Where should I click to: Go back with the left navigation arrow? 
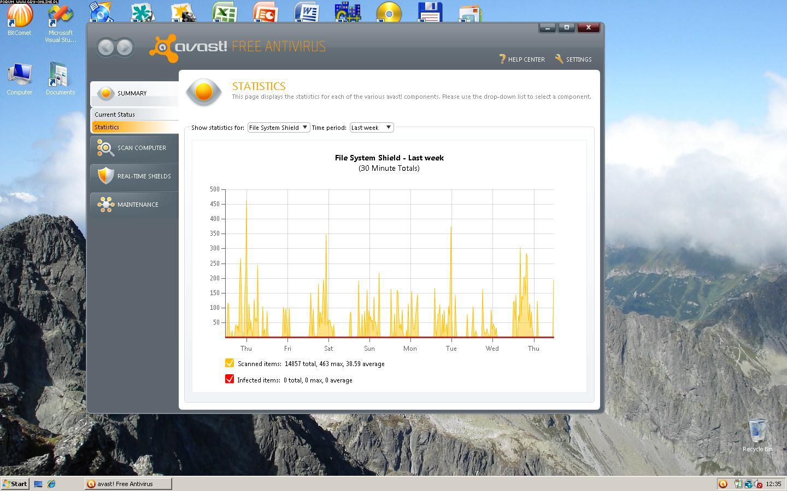106,47
